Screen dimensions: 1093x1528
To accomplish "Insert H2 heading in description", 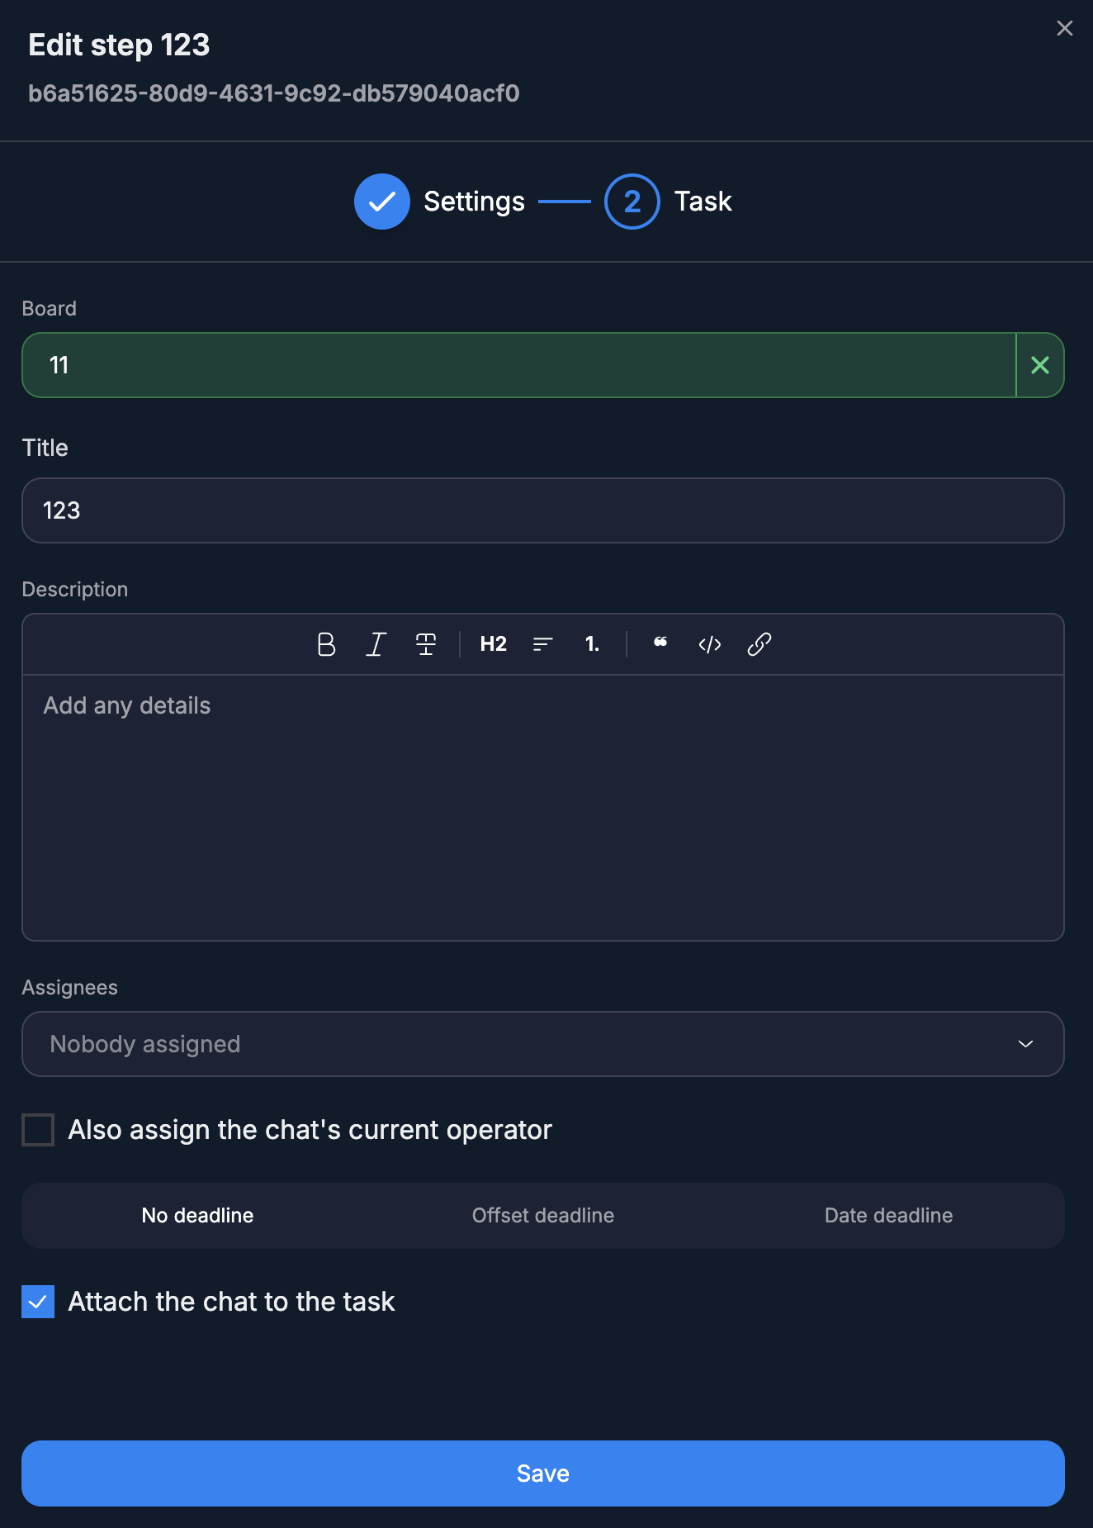I will (x=494, y=644).
